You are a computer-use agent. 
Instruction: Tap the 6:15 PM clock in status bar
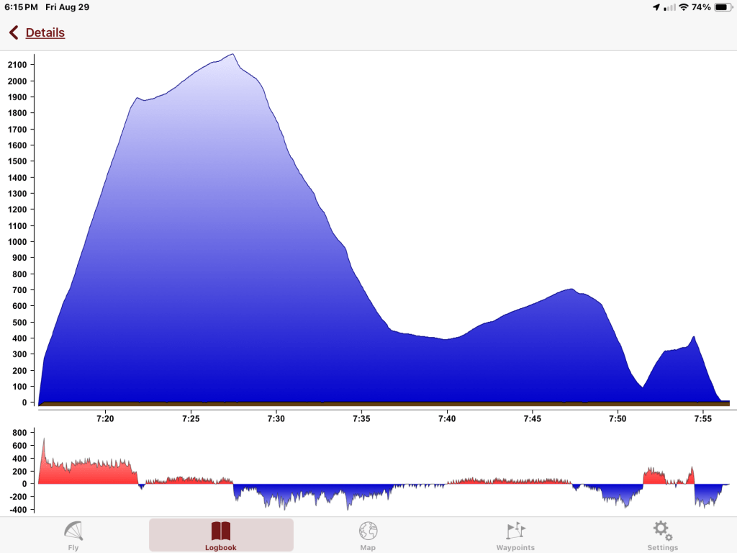click(22, 7)
